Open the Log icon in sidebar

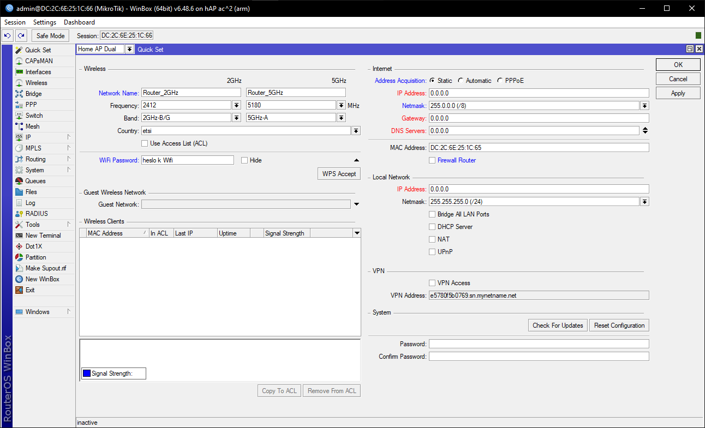click(20, 203)
